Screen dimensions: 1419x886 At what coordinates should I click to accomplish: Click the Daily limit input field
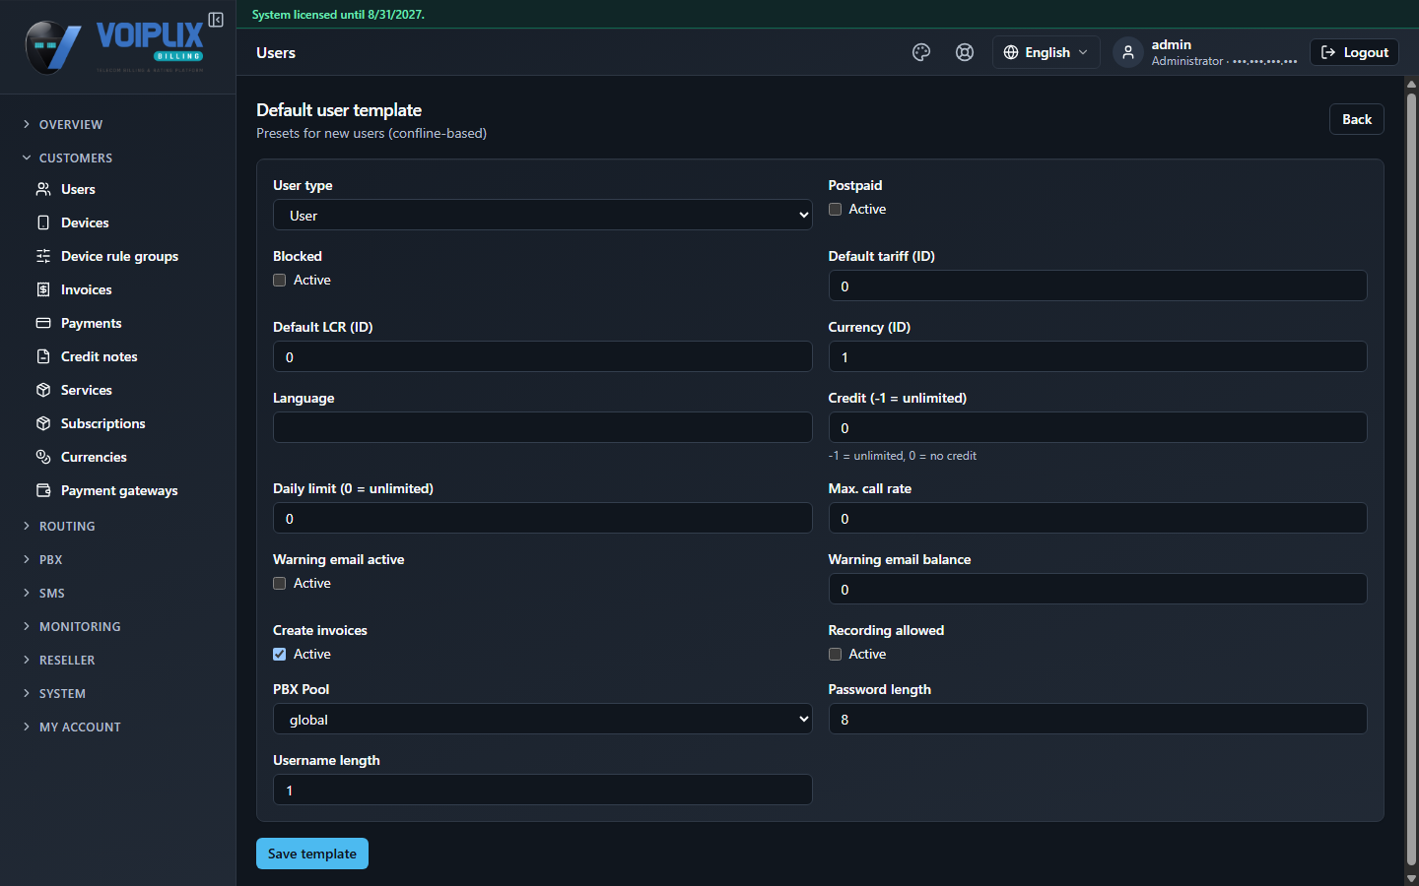click(542, 518)
